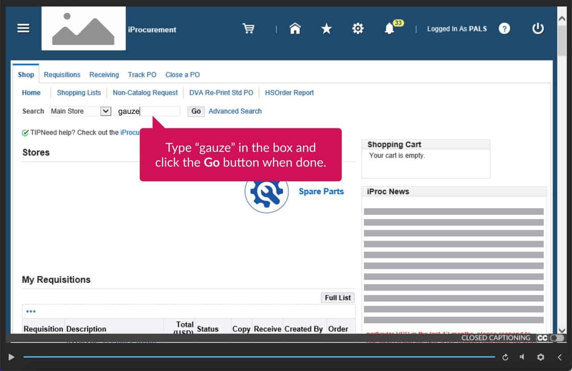Open Favorites star icon
This screenshot has height=371, width=572.
pyautogui.click(x=327, y=29)
